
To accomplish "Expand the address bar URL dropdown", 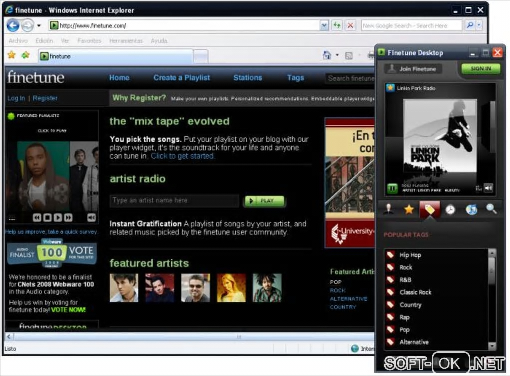I will pyautogui.click(x=324, y=25).
